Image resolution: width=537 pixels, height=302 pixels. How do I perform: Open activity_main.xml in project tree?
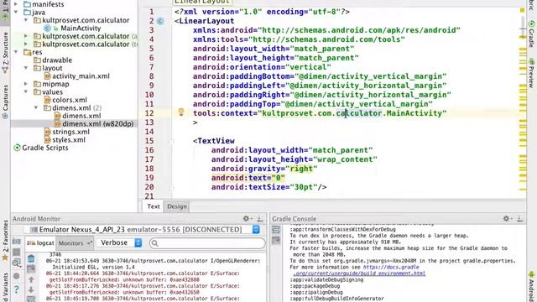pyautogui.click(x=81, y=76)
